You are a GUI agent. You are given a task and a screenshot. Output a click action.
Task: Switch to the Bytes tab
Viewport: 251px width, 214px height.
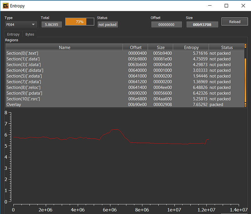30,34
